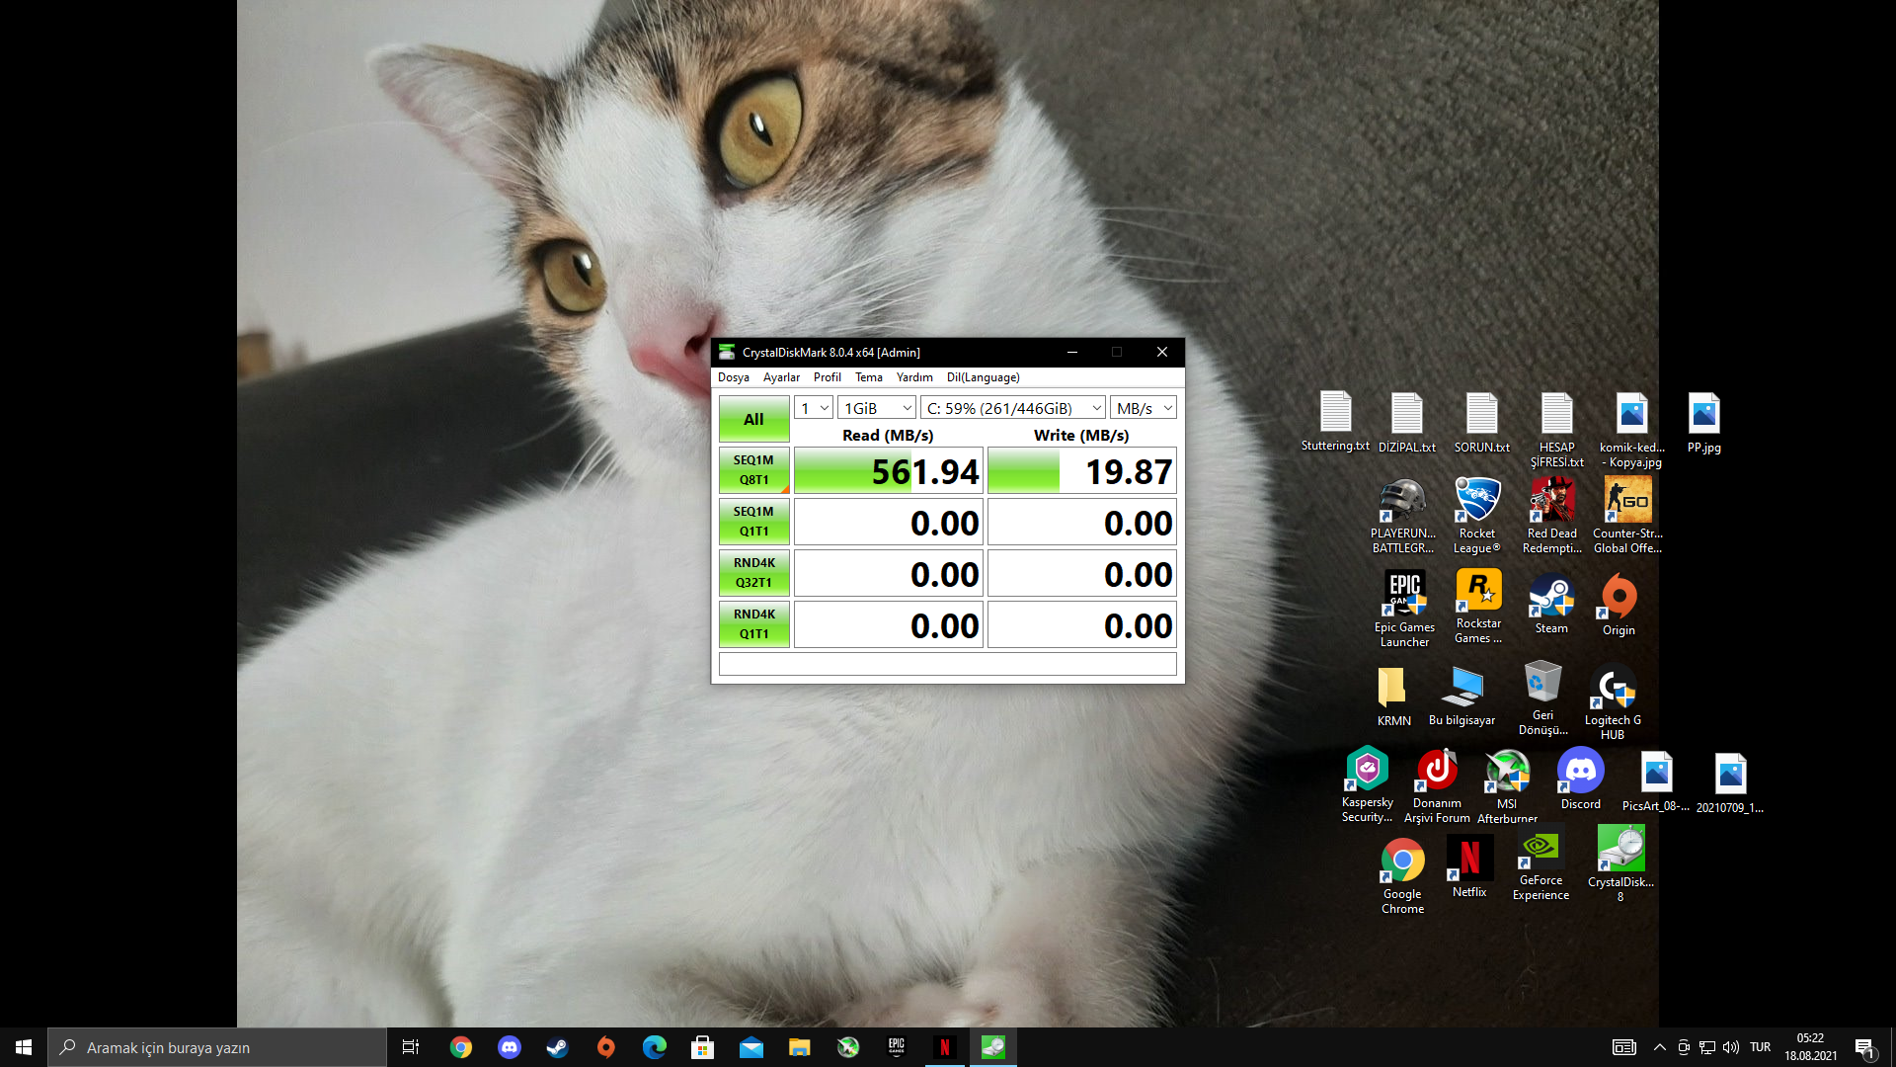Open File Explorer from the taskbar

coord(799,1047)
